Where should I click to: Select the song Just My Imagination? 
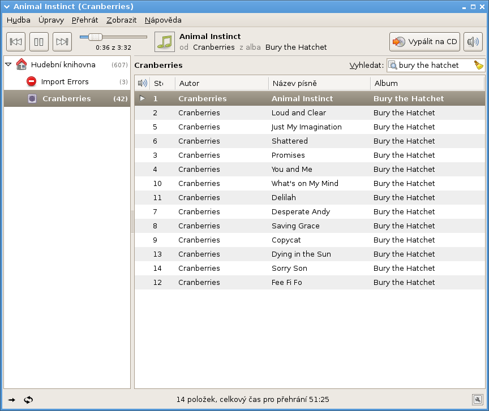pyautogui.click(x=310, y=127)
